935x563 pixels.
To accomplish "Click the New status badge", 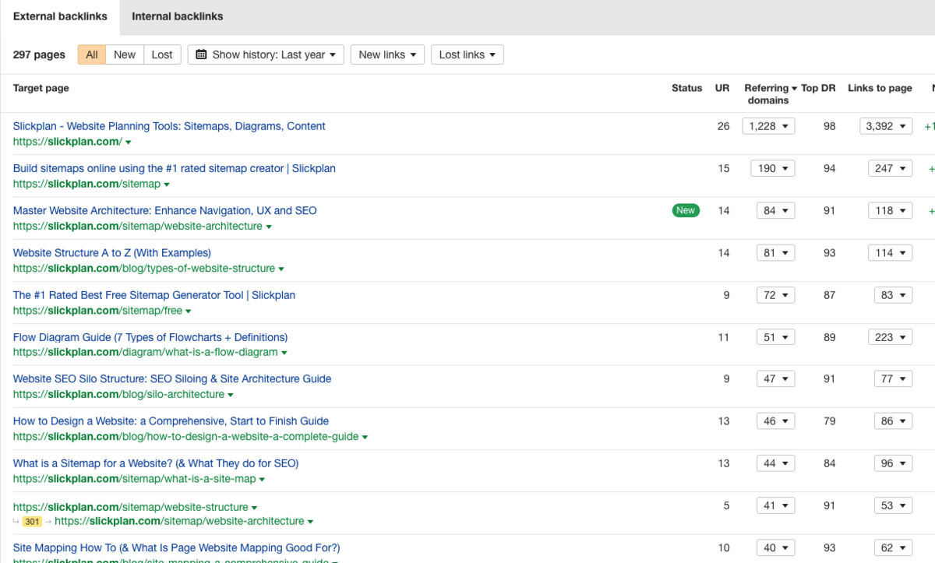I will point(686,210).
